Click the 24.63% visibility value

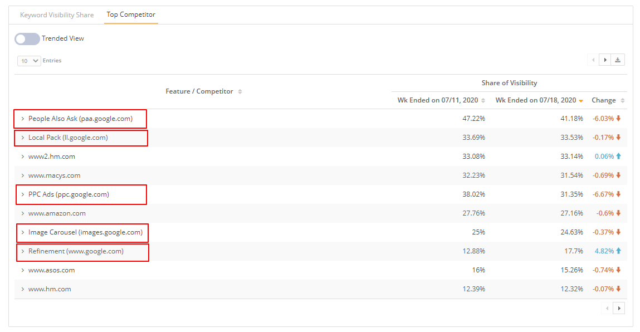point(571,232)
